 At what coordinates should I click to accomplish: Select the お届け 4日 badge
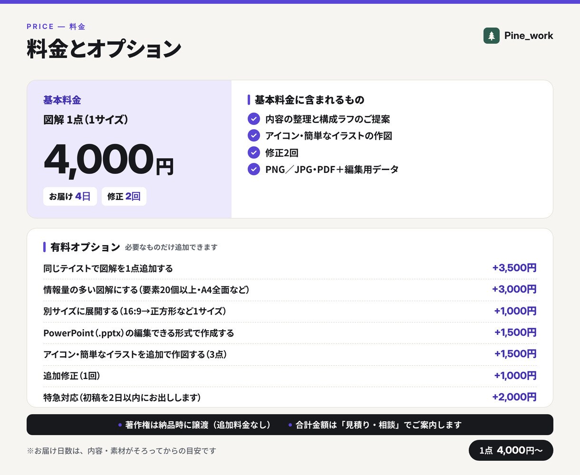(70, 196)
